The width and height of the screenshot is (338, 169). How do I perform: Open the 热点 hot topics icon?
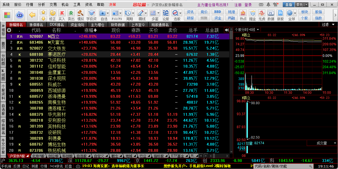click(243, 15)
